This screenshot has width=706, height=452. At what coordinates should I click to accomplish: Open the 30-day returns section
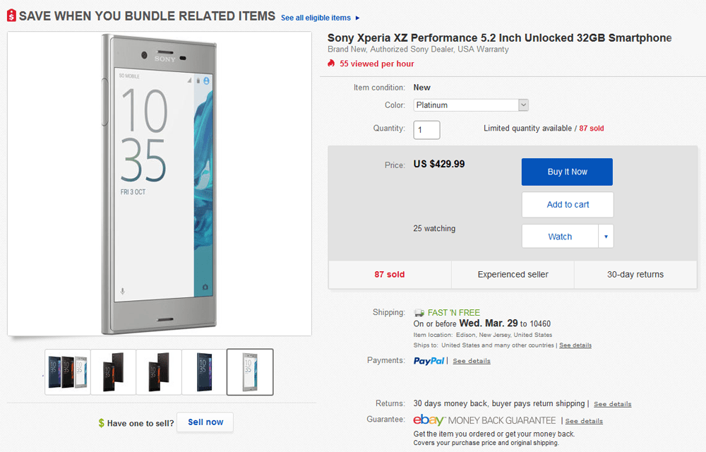click(635, 275)
